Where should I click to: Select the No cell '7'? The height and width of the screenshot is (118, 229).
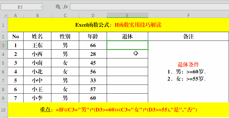pyautogui.click(x=16, y=98)
